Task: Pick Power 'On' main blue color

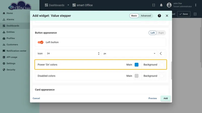Action: [137, 65]
